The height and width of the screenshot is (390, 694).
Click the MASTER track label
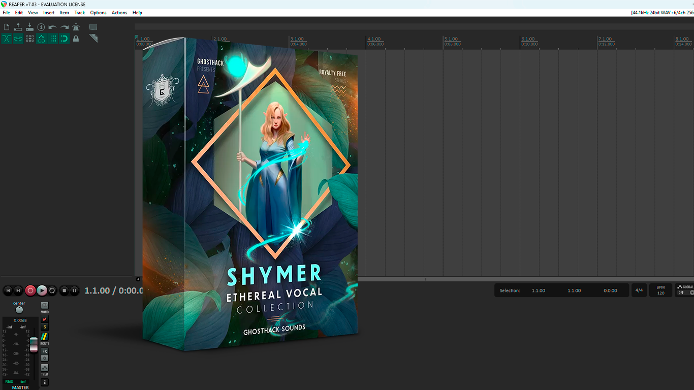(x=20, y=387)
